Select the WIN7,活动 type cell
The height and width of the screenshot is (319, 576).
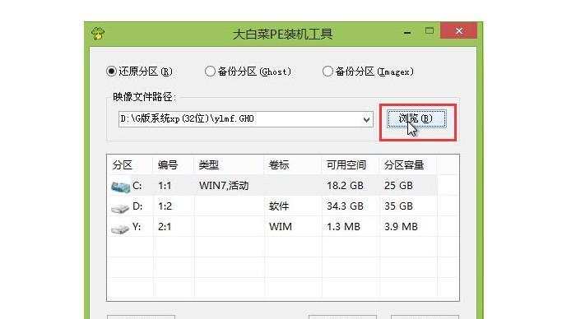coord(224,186)
